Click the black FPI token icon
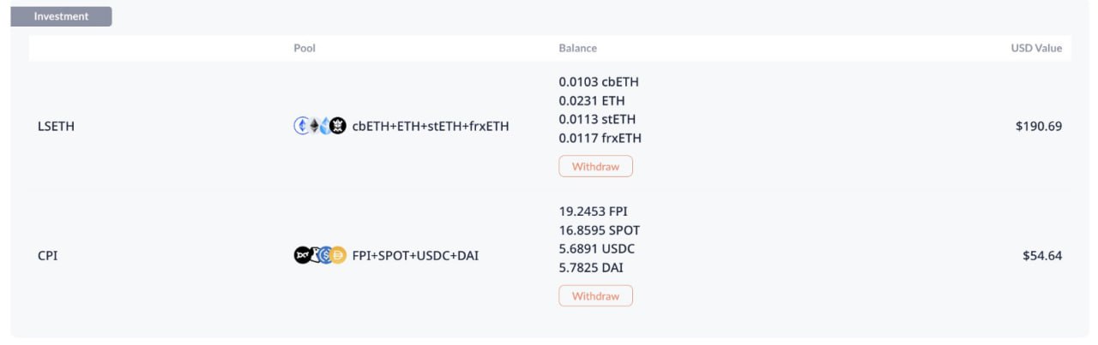This screenshot has width=1098, height=345. [x=301, y=254]
